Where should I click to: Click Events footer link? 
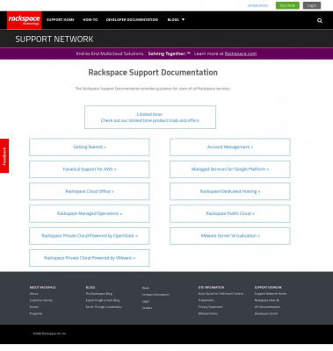[34, 307]
